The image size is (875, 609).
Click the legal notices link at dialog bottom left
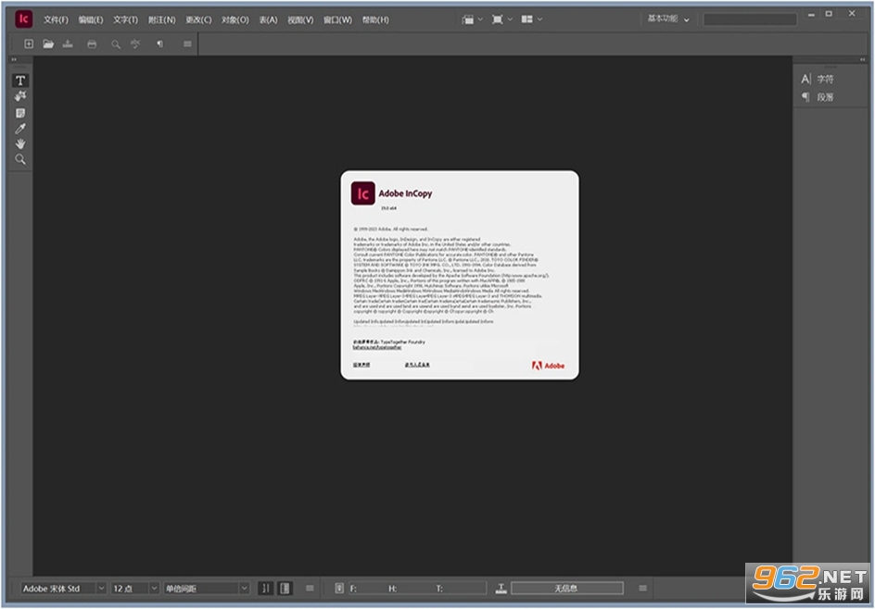click(x=361, y=365)
